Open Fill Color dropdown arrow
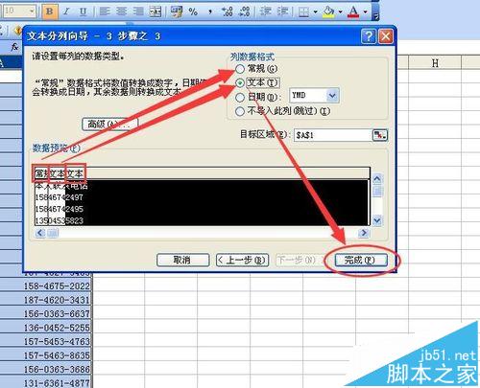Viewport: 480px width, 388px height. [x=340, y=11]
